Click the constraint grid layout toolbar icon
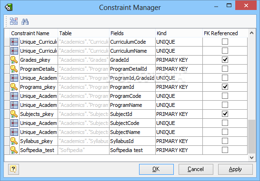Viewport: 260px width, 181px height. coord(14,21)
